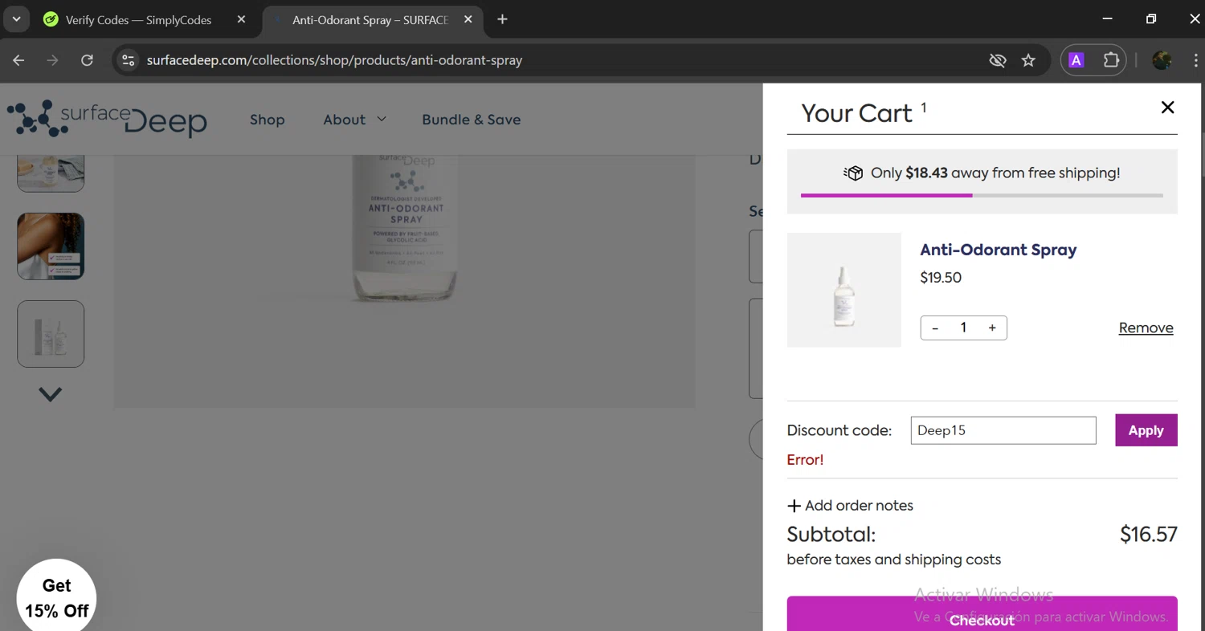The height and width of the screenshot is (631, 1205).
Task: Click 'before taxes and shipping costs' text
Action: 893,560
